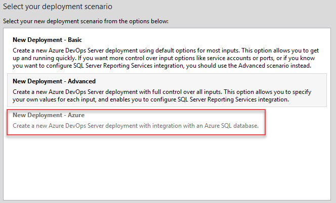Click the Advanced scenario description text

(162, 95)
